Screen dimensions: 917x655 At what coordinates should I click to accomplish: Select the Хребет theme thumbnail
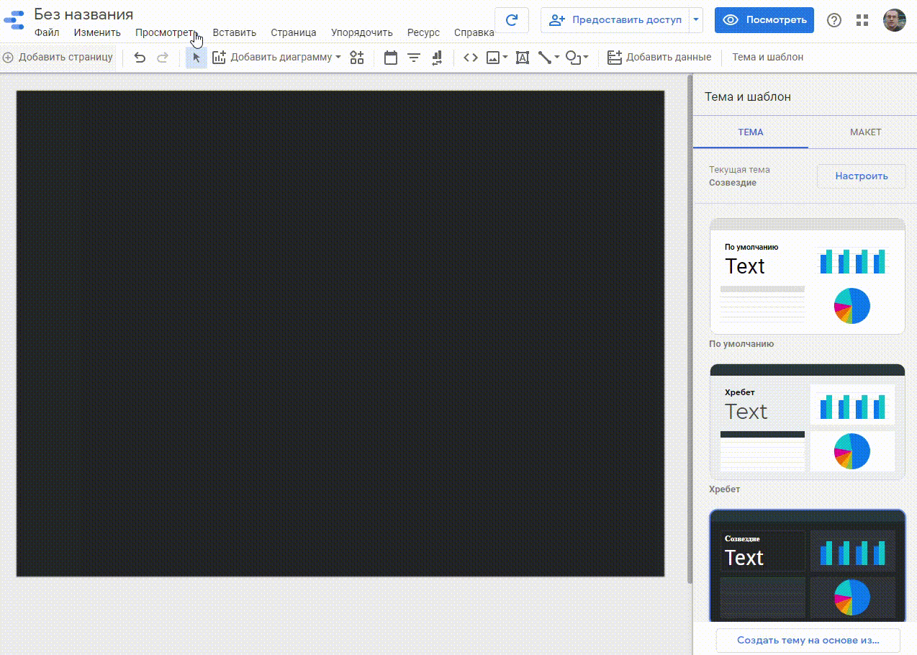tap(807, 422)
